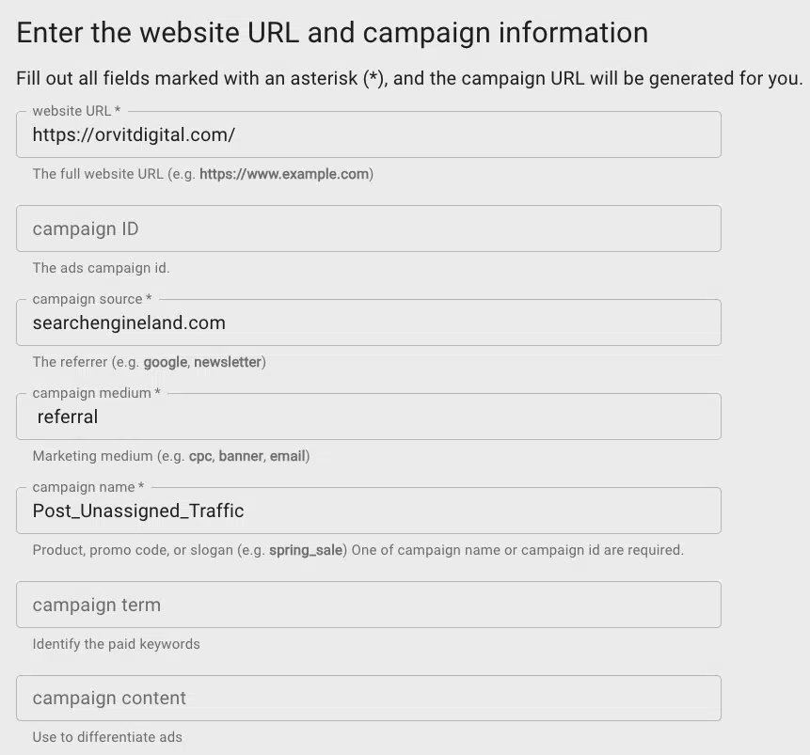This screenshot has width=810, height=755.
Task: Click the 'campaign name *' floating label
Action: pyautogui.click(x=87, y=487)
